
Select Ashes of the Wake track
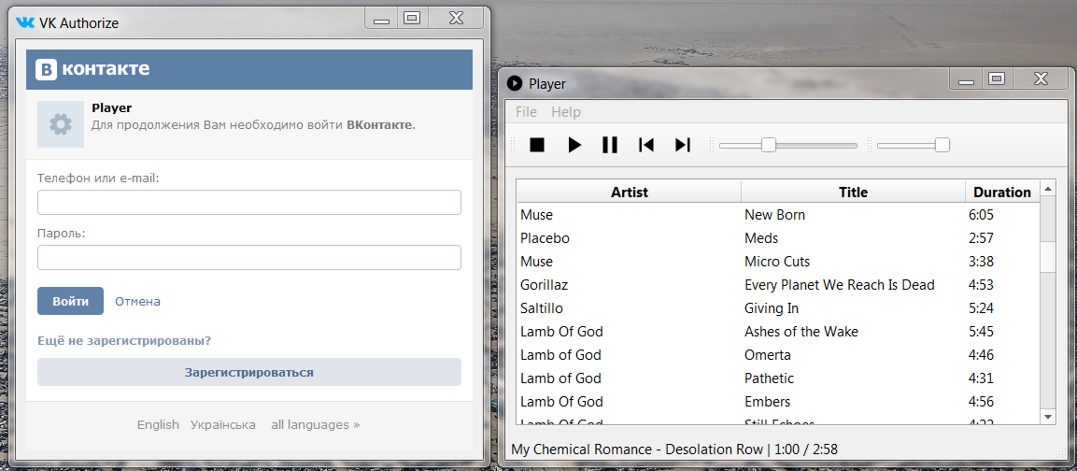coord(801,332)
